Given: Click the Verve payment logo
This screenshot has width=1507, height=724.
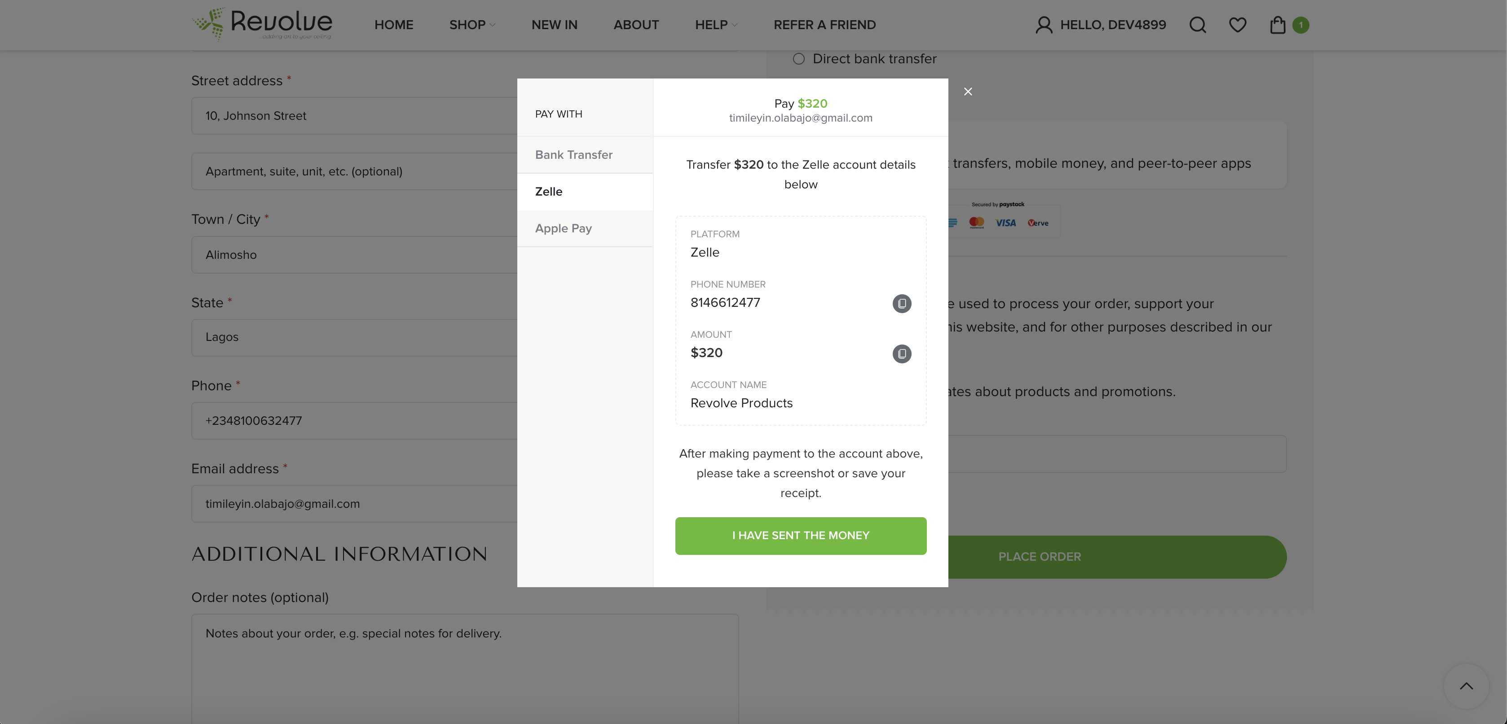Looking at the screenshot, I should click(x=1038, y=222).
